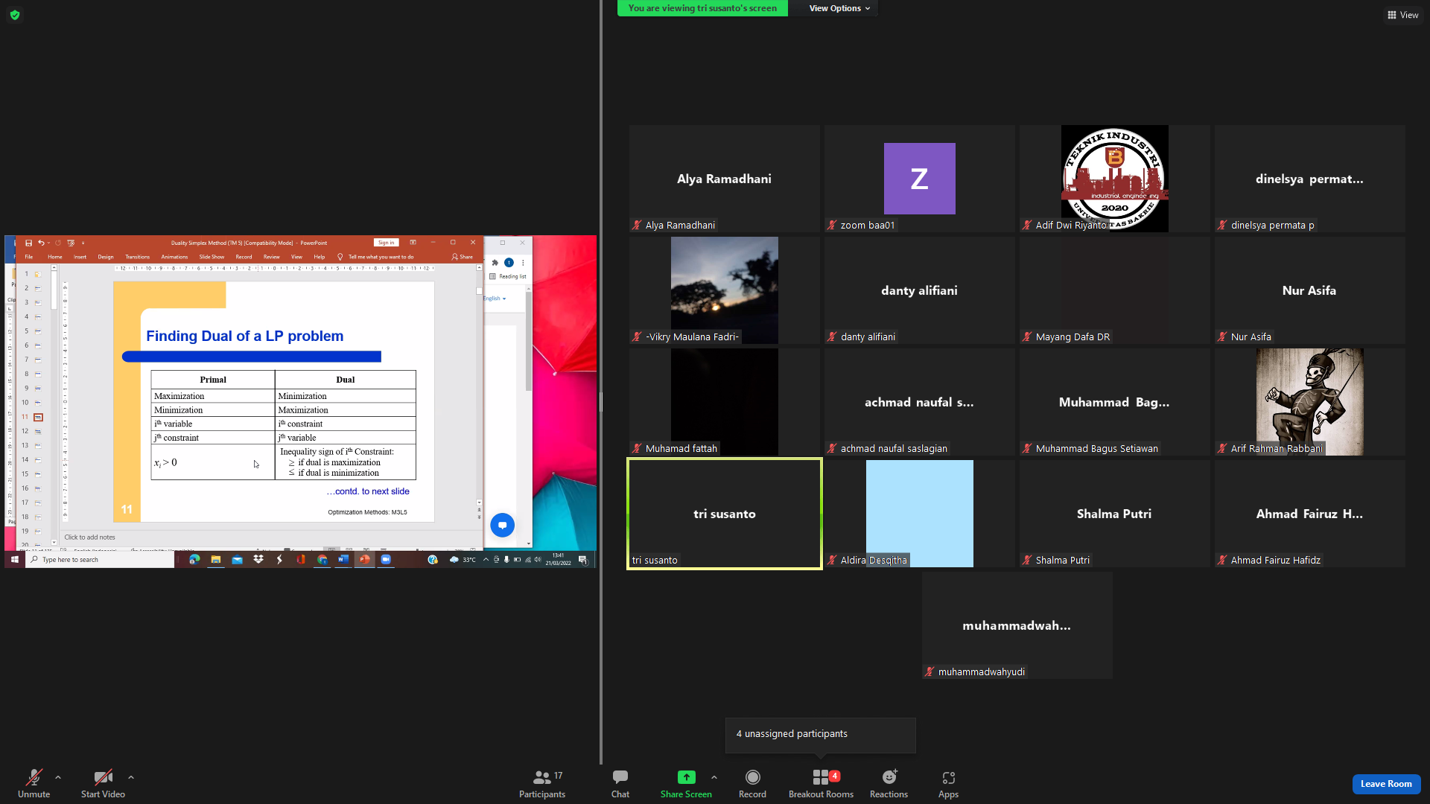Start recording with the Record icon
1430x804 pixels.
(x=752, y=777)
